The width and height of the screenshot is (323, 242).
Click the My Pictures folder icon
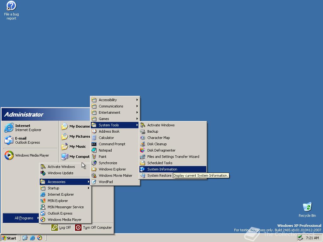pyautogui.click(x=64, y=136)
